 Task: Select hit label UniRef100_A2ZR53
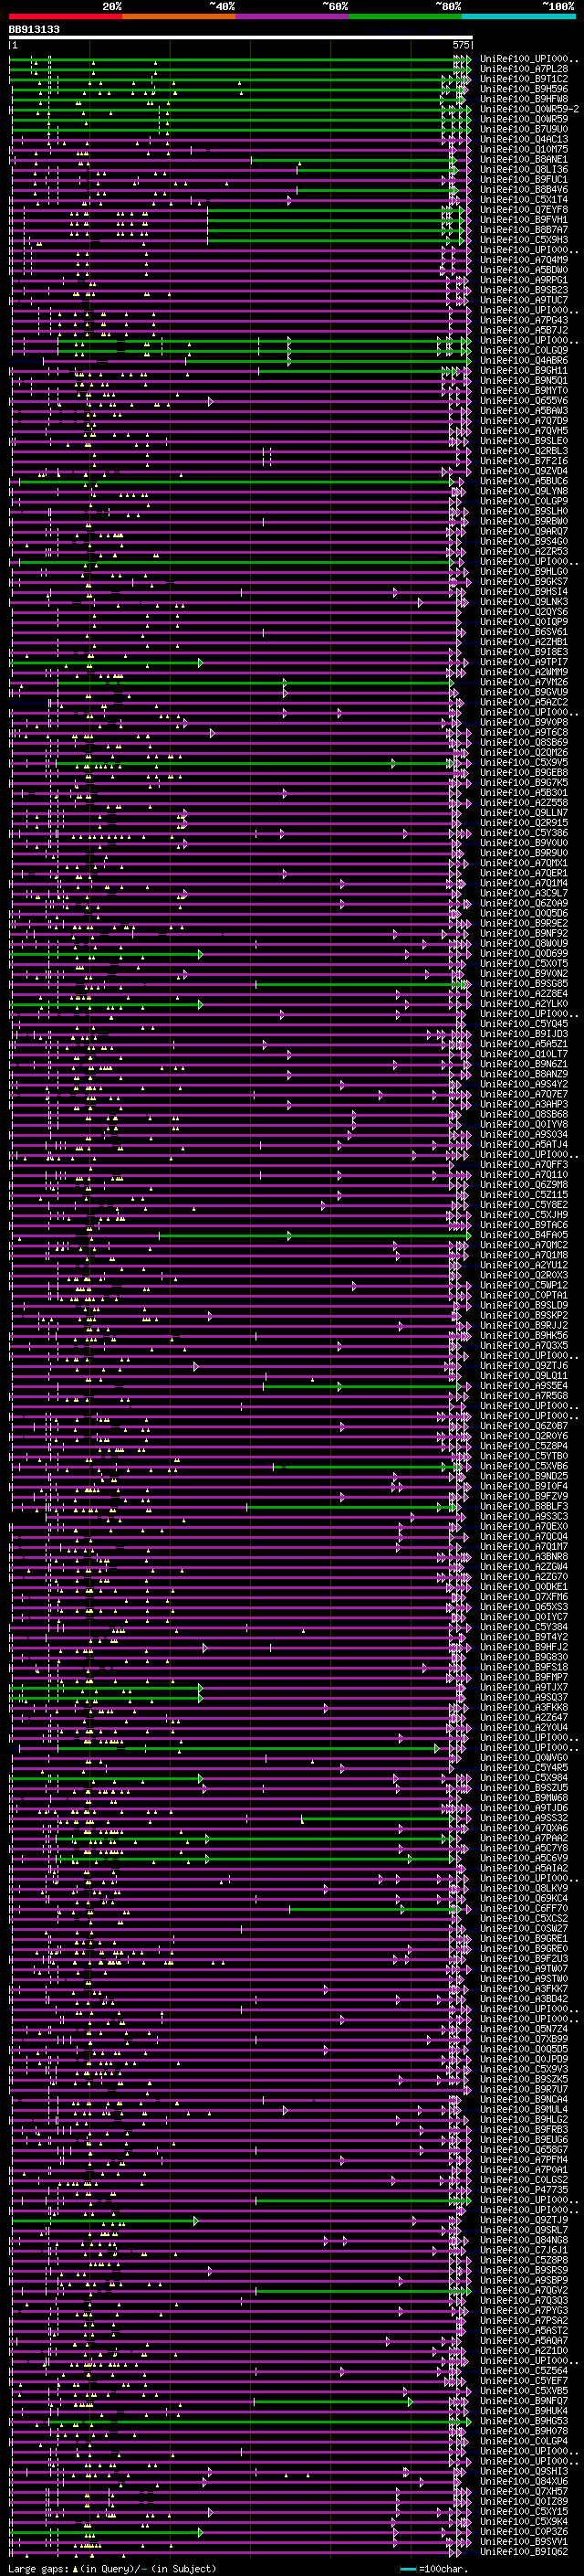tap(524, 551)
